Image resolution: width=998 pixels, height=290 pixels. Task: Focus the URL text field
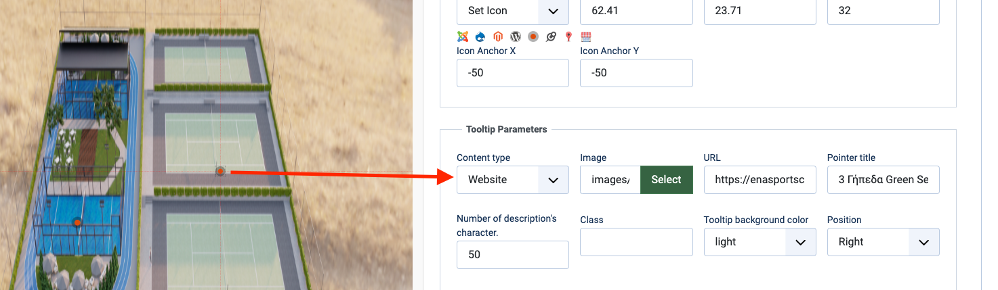[x=760, y=180]
